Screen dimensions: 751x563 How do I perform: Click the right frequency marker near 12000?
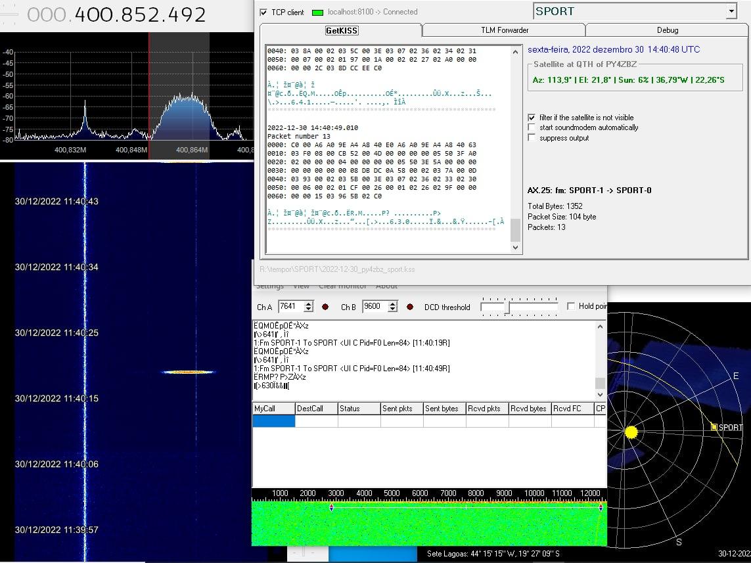(601, 508)
